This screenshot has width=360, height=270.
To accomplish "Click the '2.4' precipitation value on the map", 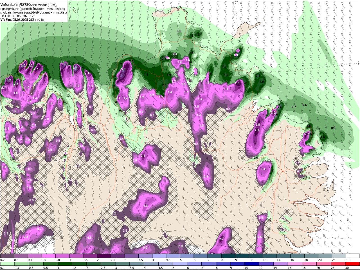I will coord(87,73).
